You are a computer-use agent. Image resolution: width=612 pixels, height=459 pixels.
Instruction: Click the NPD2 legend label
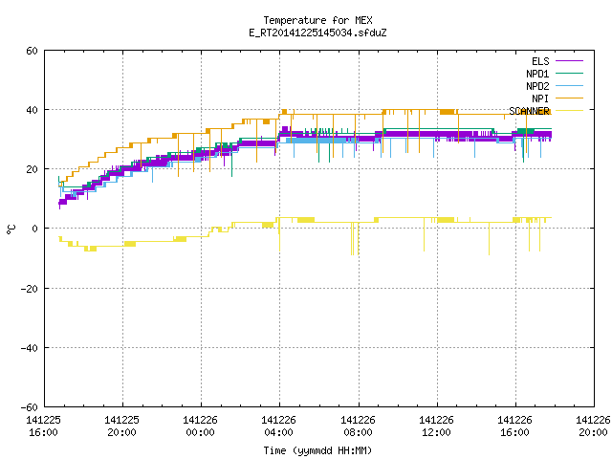(x=537, y=86)
